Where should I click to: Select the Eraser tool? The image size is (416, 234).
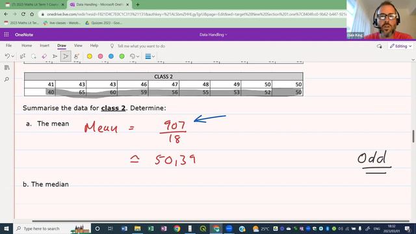coord(44,57)
